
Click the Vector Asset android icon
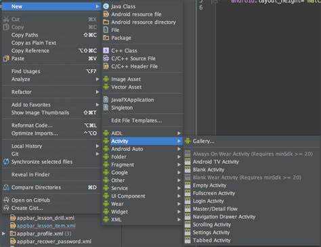[x=106, y=87]
